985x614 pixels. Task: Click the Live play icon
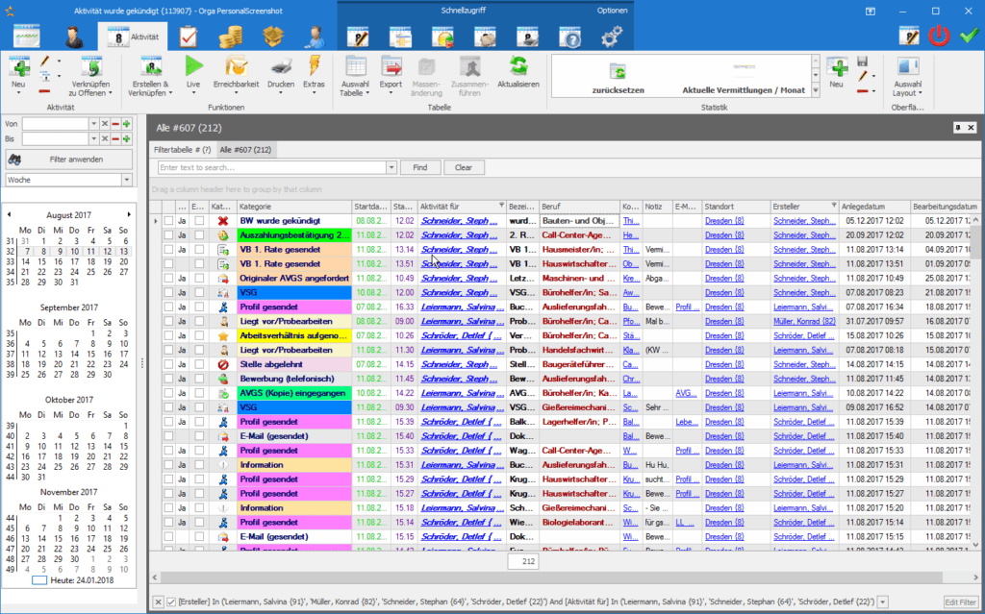193,66
